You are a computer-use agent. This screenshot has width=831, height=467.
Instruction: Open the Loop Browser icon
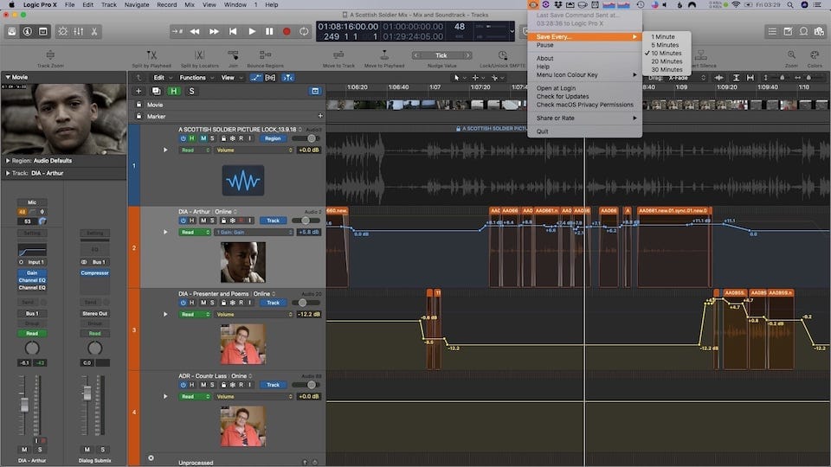[804, 32]
